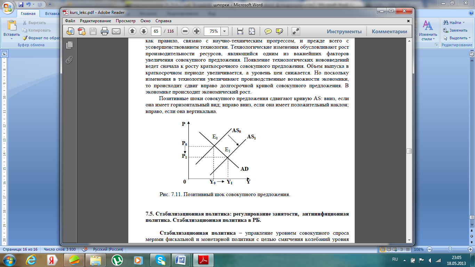This screenshot has width=475, height=267.
Task: Click the Change Styles icon in Word
Action: (x=428, y=26)
